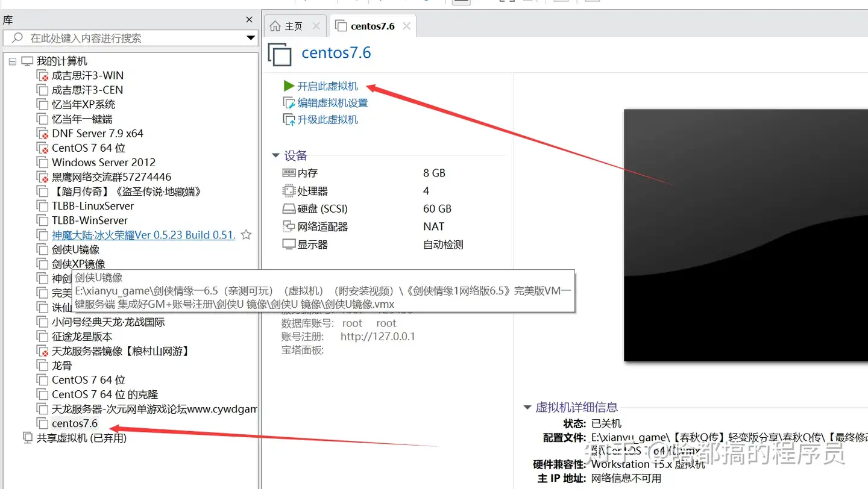
Task: Close the library (库) panel
Action: pos(250,20)
